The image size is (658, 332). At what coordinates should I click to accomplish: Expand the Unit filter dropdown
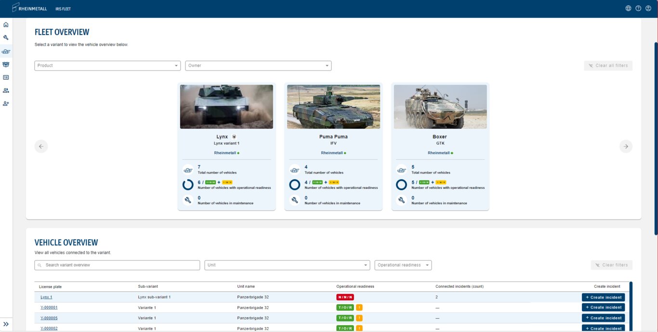287,265
